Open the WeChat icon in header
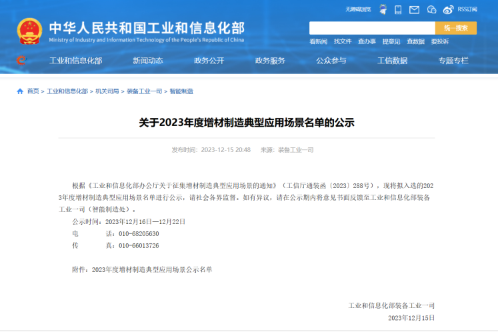Viewport: 498px width, 332px height. point(431,9)
